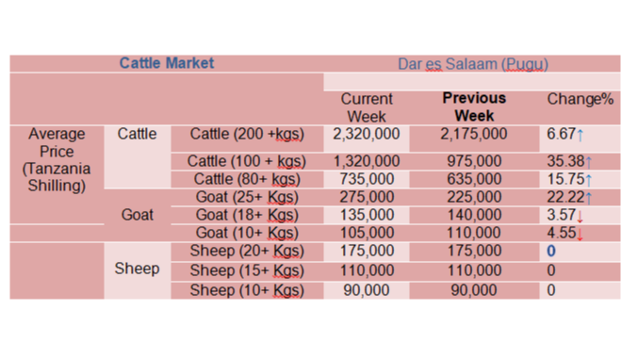Click the red down arrow beside 4.55
The height and width of the screenshot is (359, 638).
pos(581,234)
